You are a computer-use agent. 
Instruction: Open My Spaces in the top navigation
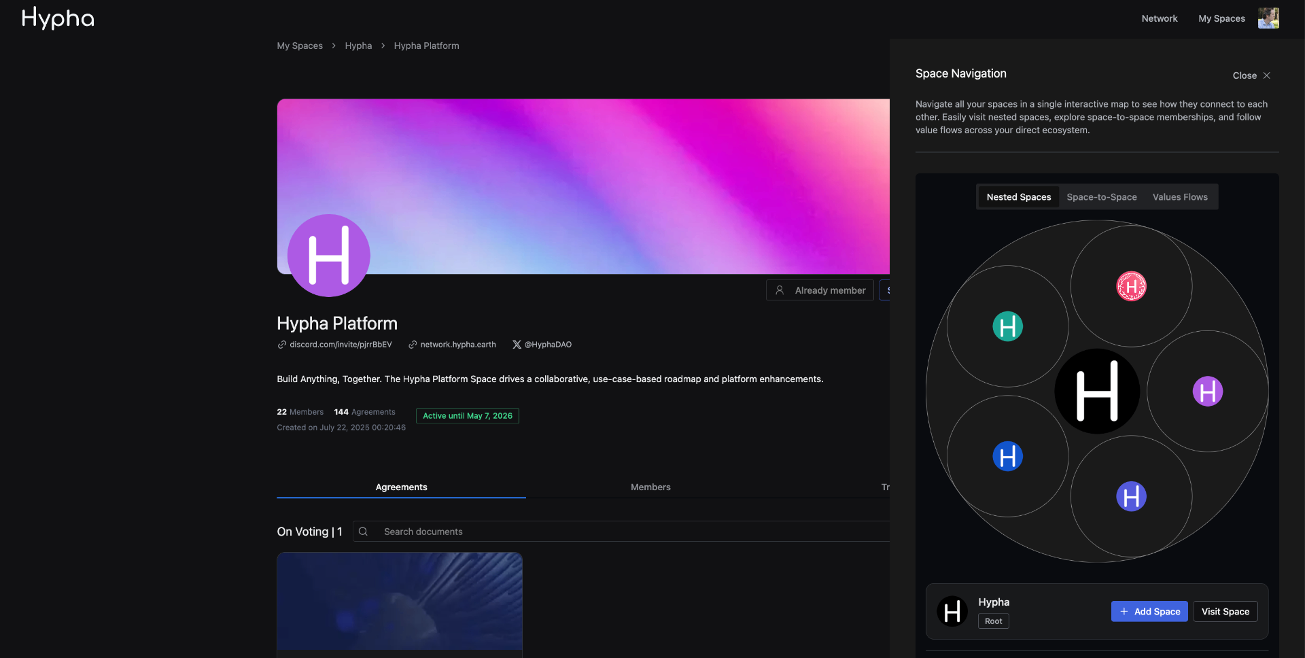click(x=1221, y=18)
